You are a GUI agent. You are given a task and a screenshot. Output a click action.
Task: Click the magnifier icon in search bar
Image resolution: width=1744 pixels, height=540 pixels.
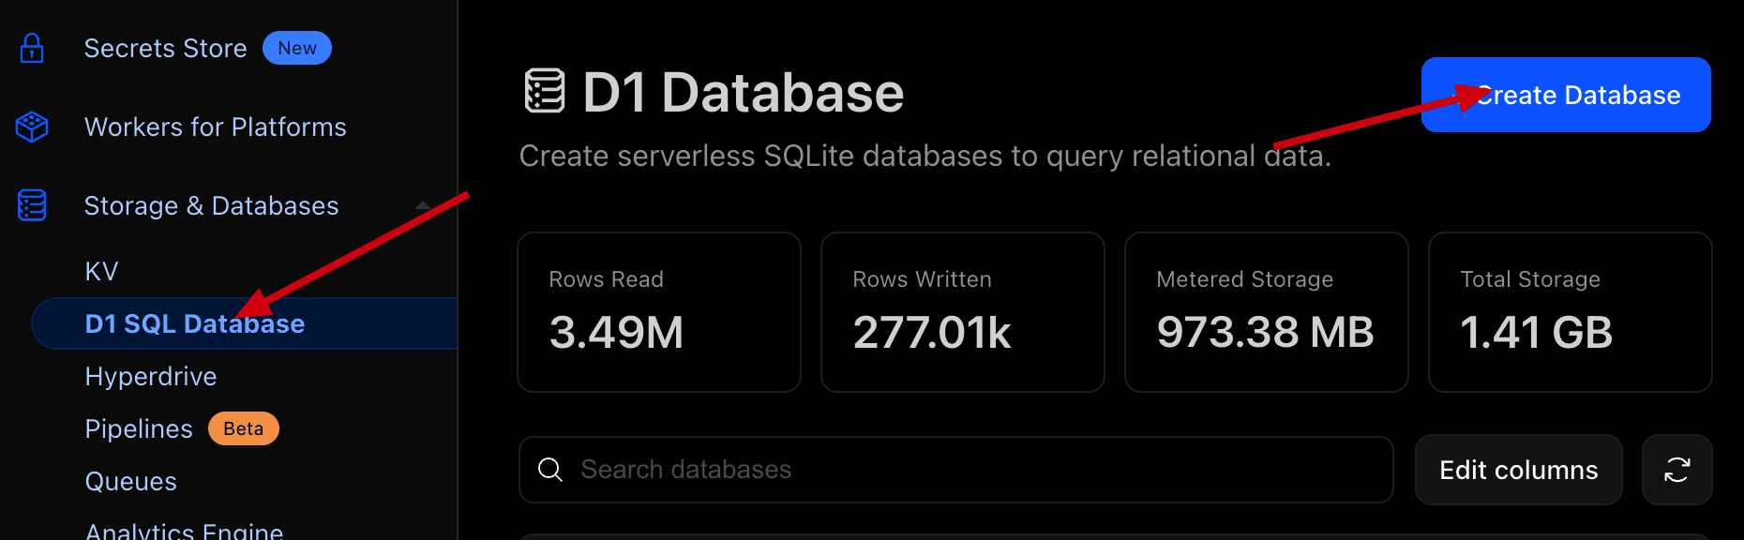[550, 470]
